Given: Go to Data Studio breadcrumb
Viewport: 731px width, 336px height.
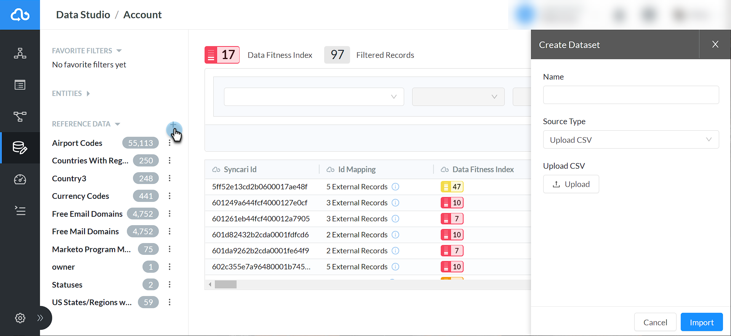Looking at the screenshot, I should [83, 15].
